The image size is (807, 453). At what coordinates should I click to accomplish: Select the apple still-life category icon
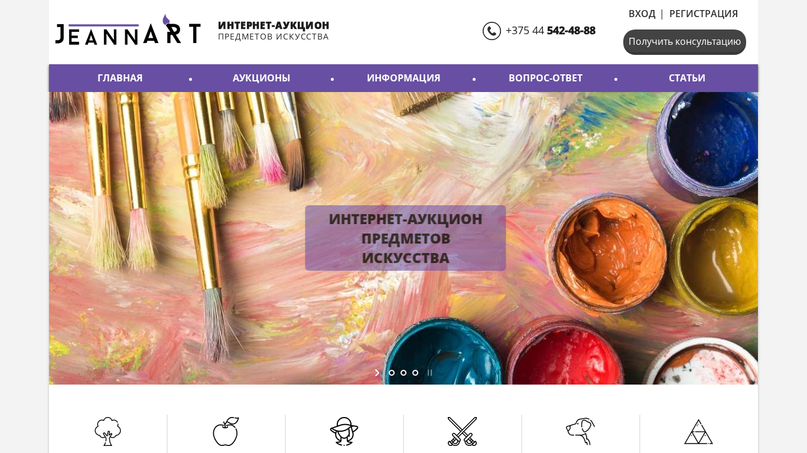tap(226, 431)
